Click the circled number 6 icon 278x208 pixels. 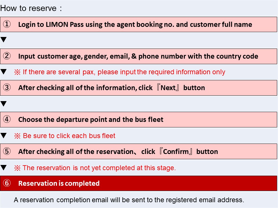7,183
